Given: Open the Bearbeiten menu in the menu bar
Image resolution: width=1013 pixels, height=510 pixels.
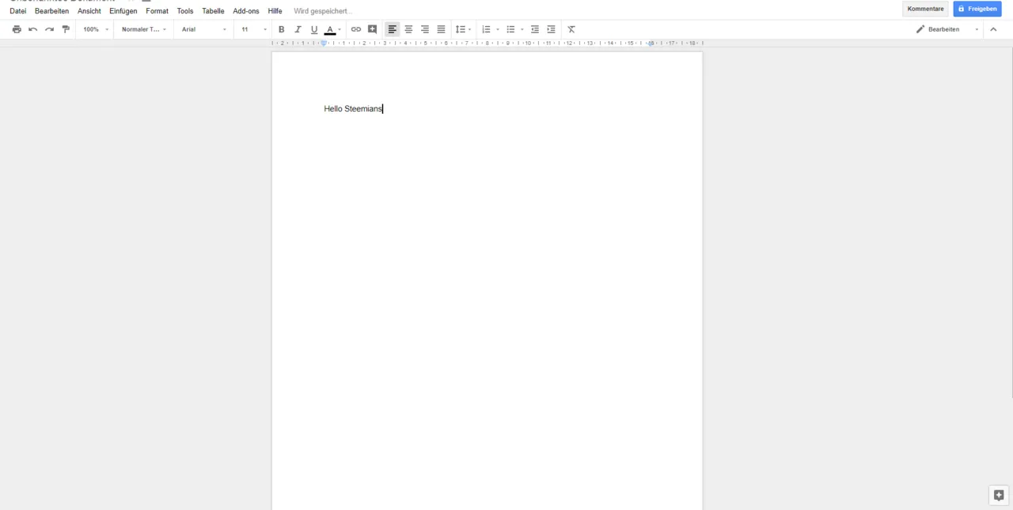Looking at the screenshot, I should coord(51,11).
